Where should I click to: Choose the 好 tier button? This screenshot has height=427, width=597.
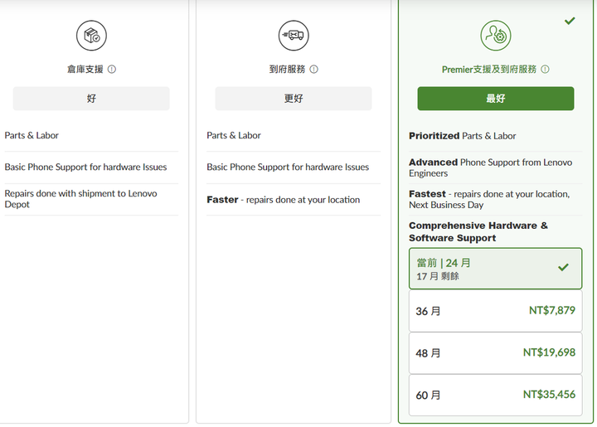click(x=91, y=99)
